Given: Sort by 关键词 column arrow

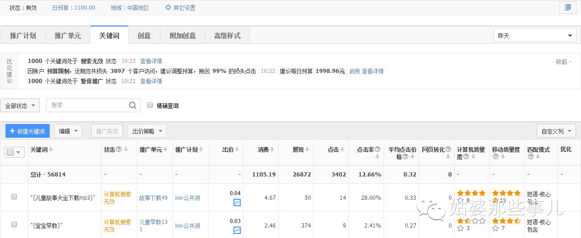Looking at the screenshot, I should (x=51, y=150).
